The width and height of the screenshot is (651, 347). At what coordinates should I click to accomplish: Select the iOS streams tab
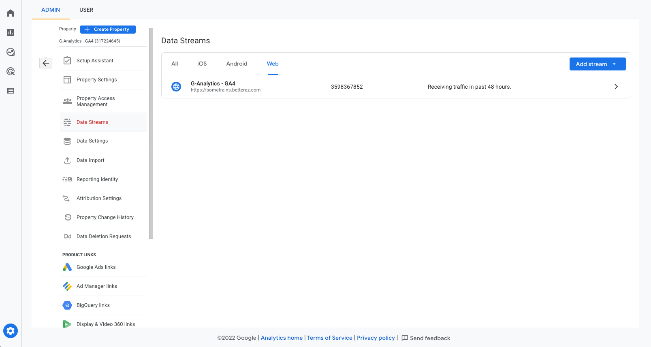pyautogui.click(x=202, y=64)
